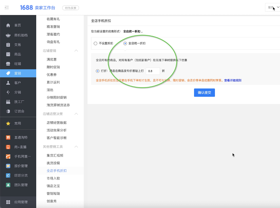Viewport: 280px width, 208px height.
Task: Open the 交易 clipboard icon
Action: tap(8, 45)
